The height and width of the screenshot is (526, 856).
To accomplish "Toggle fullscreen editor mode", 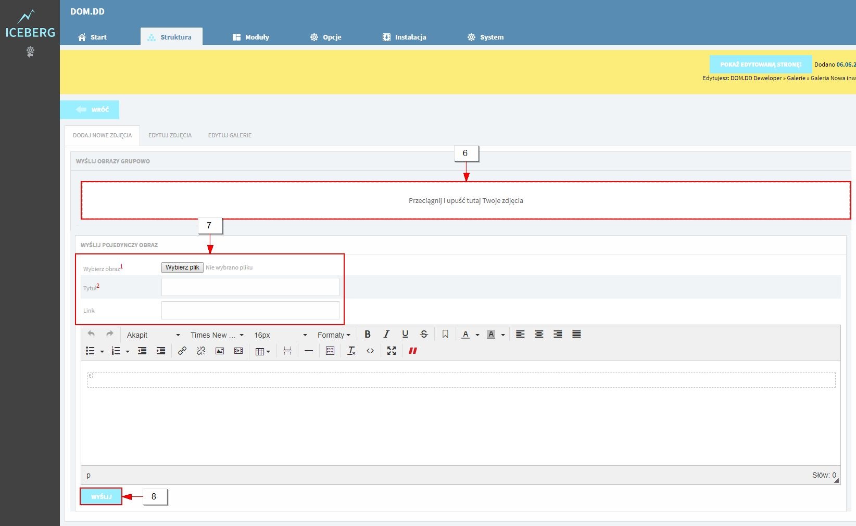I will click(392, 351).
